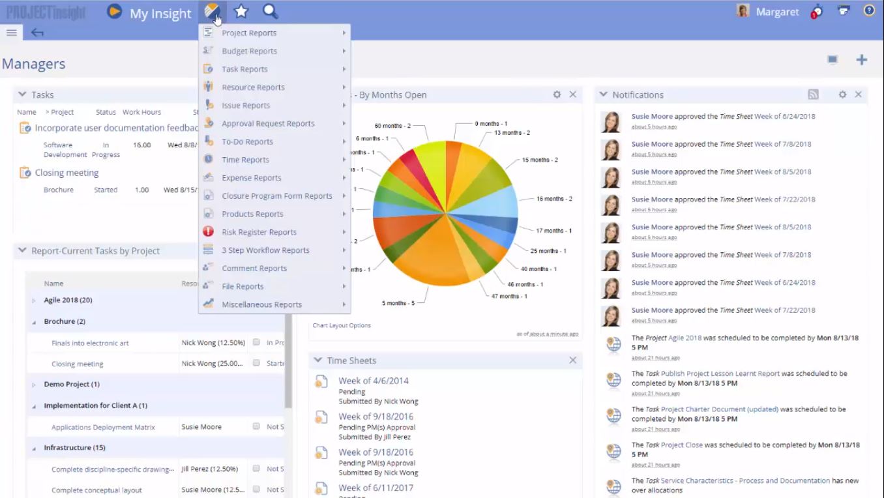Collapse the Time Sheets panel
This screenshot has width=884, height=498.
tap(318, 360)
